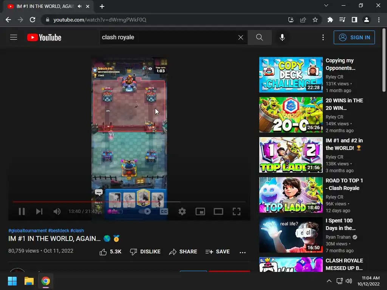This screenshot has width=387, height=290.
Task: Toggle autoplay switch in player
Action: (x=145, y=211)
